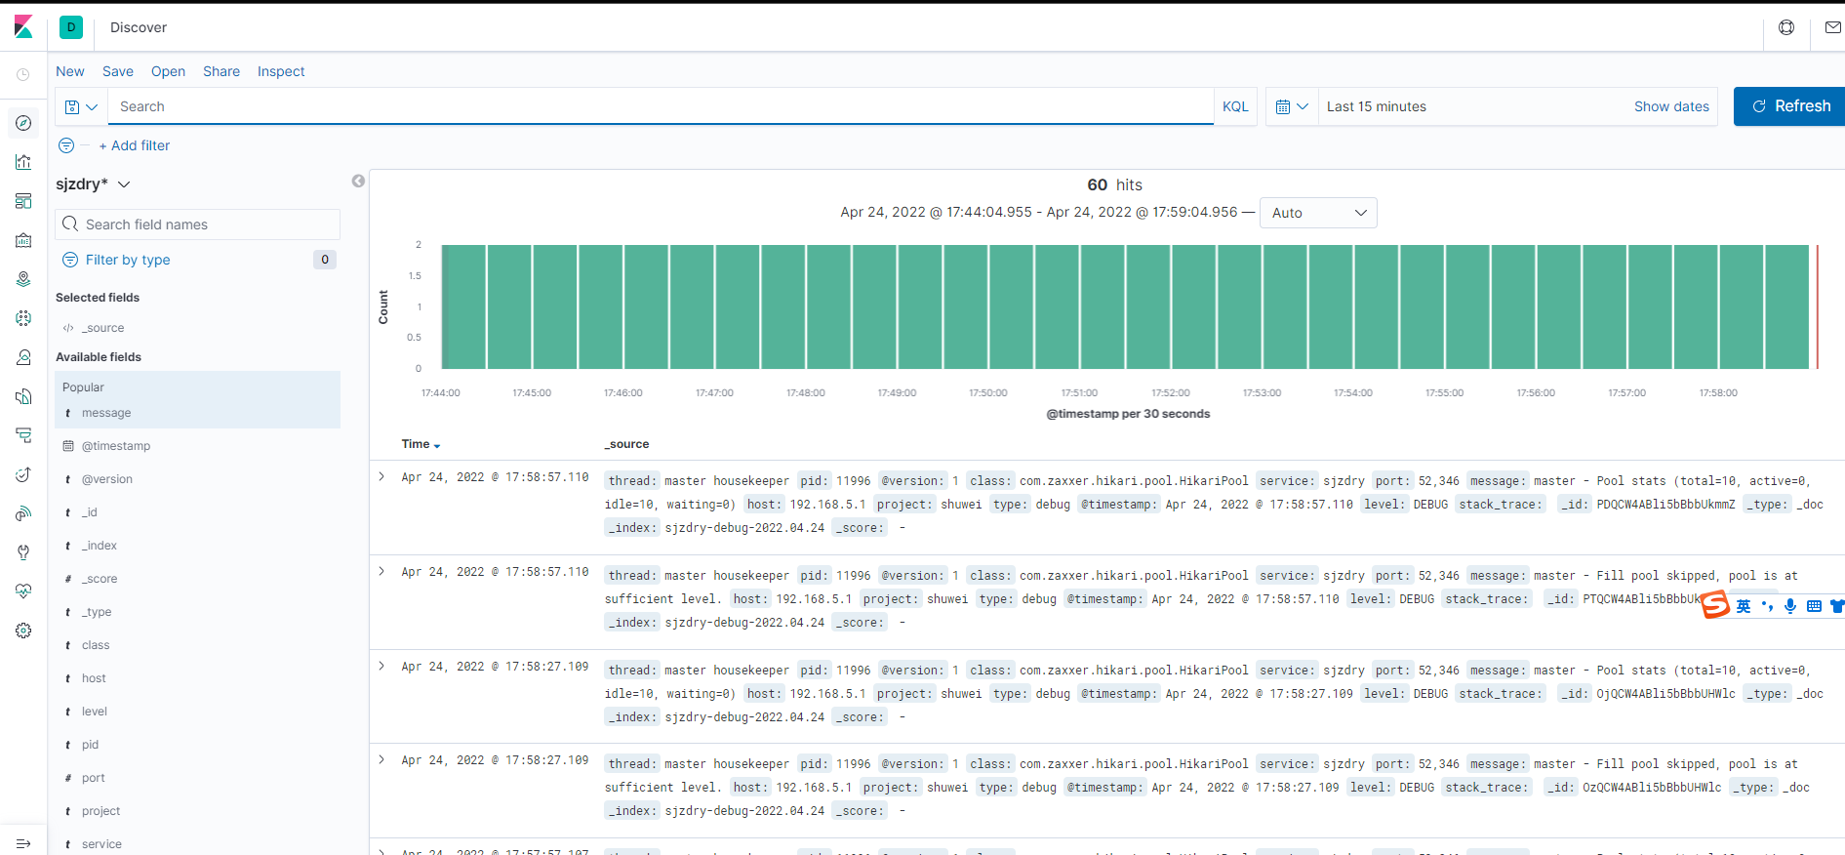Open the Inspect menu item

(281, 71)
